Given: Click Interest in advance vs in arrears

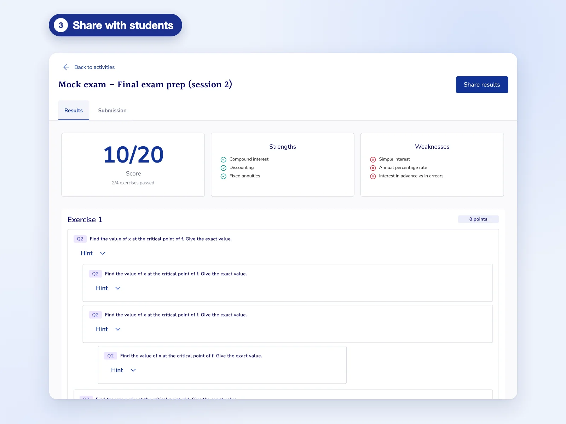Looking at the screenshot, I should [411, 176].
